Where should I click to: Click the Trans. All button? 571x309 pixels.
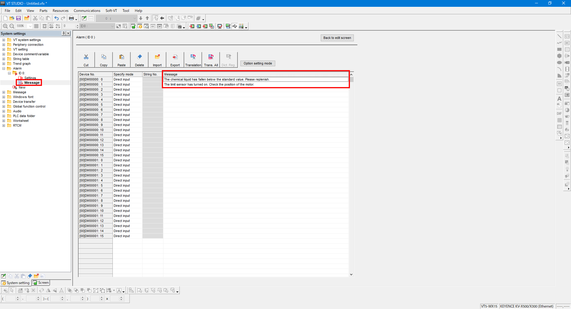[x=211, y=60]
